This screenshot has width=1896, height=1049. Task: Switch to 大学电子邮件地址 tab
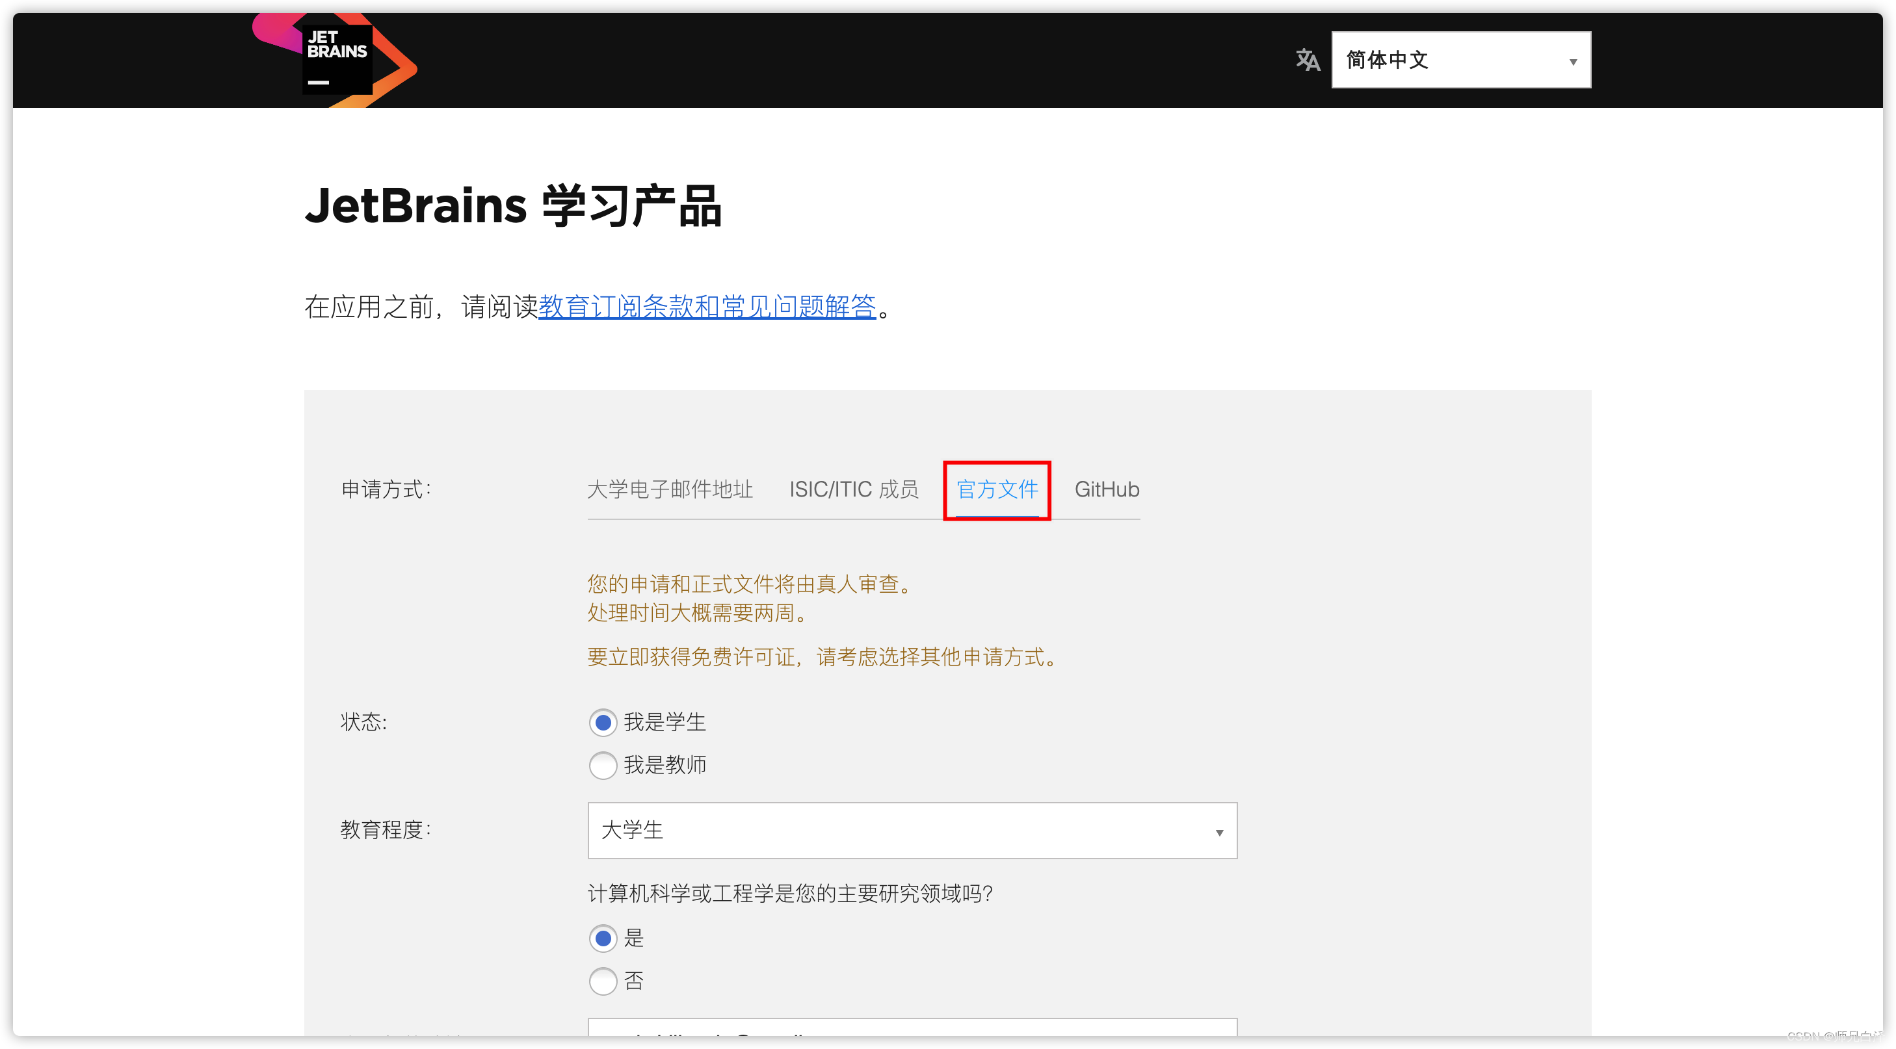[670, 489]
